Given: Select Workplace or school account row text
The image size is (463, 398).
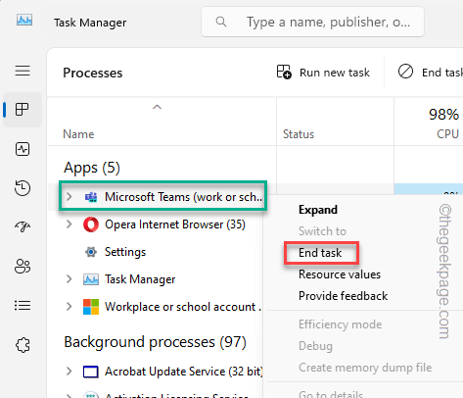Looking at the screenshot, I should point(183,307).
